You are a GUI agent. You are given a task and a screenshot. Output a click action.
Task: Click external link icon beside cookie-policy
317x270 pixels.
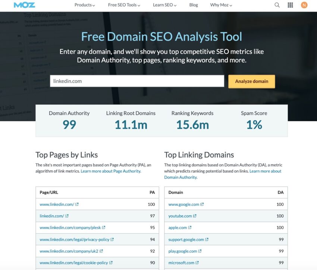coord(111,263)
